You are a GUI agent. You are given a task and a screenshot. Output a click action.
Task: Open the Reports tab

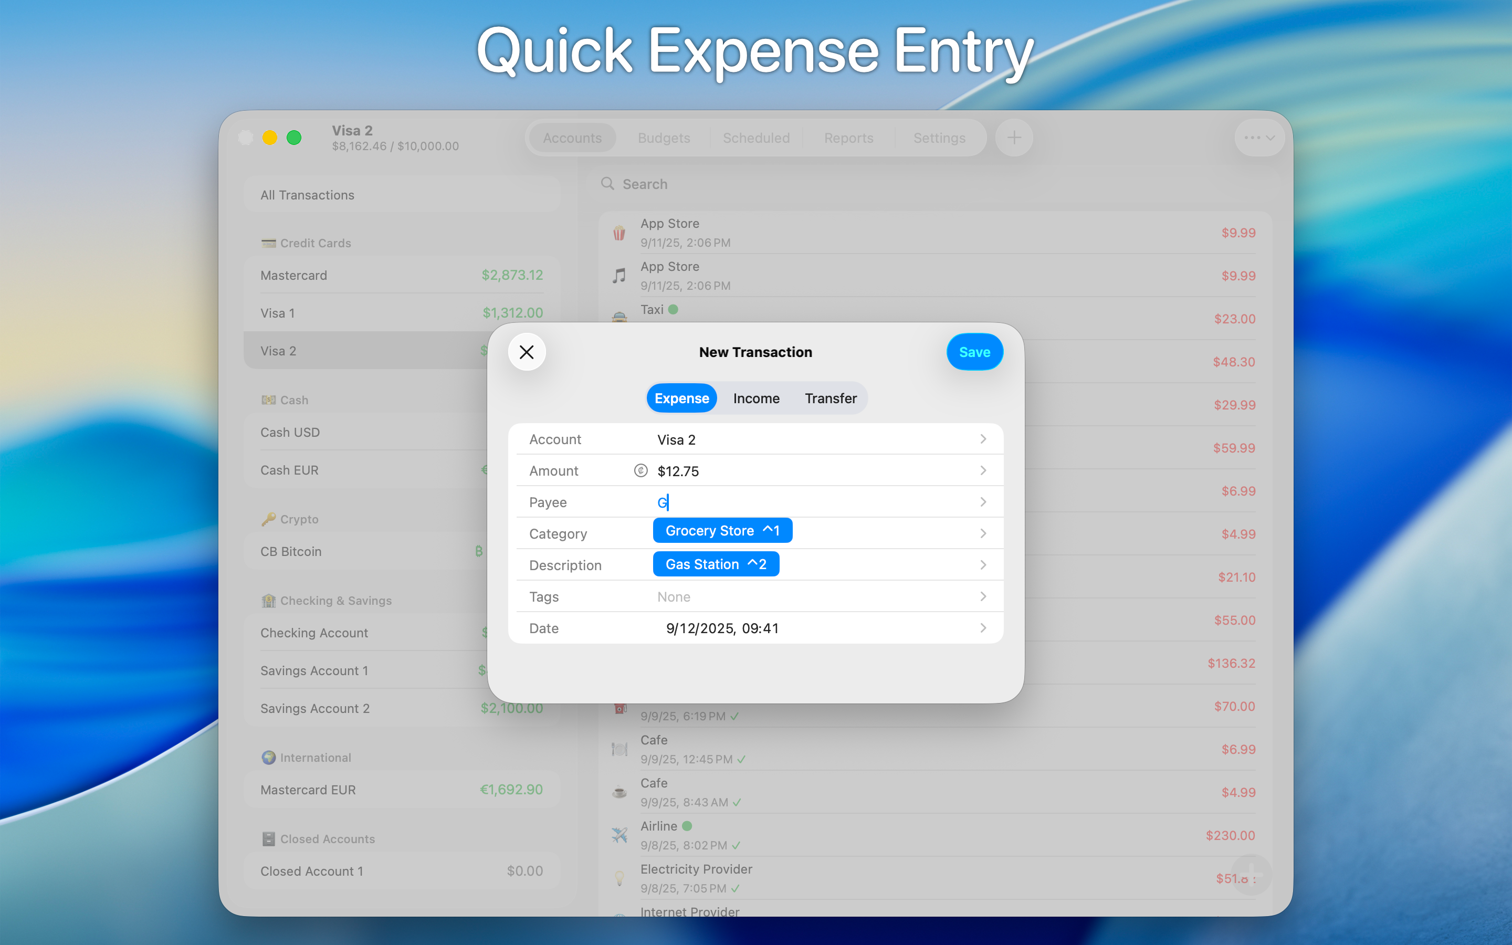848,138
